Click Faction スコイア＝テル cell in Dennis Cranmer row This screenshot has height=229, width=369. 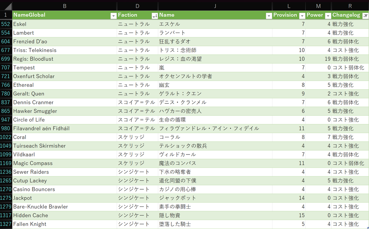pos(137,102)
